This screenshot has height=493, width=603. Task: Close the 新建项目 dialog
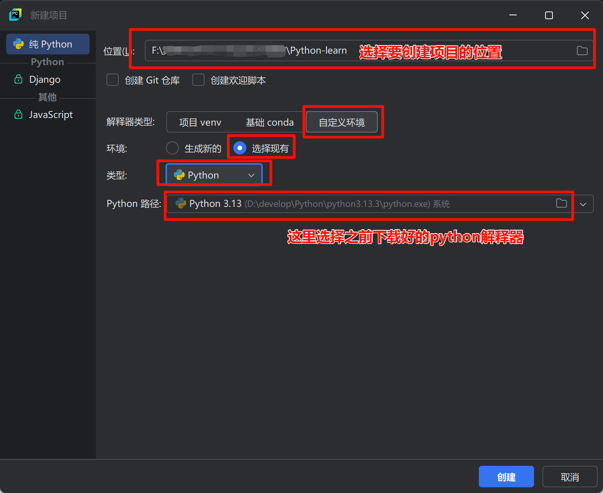point(585,15)
